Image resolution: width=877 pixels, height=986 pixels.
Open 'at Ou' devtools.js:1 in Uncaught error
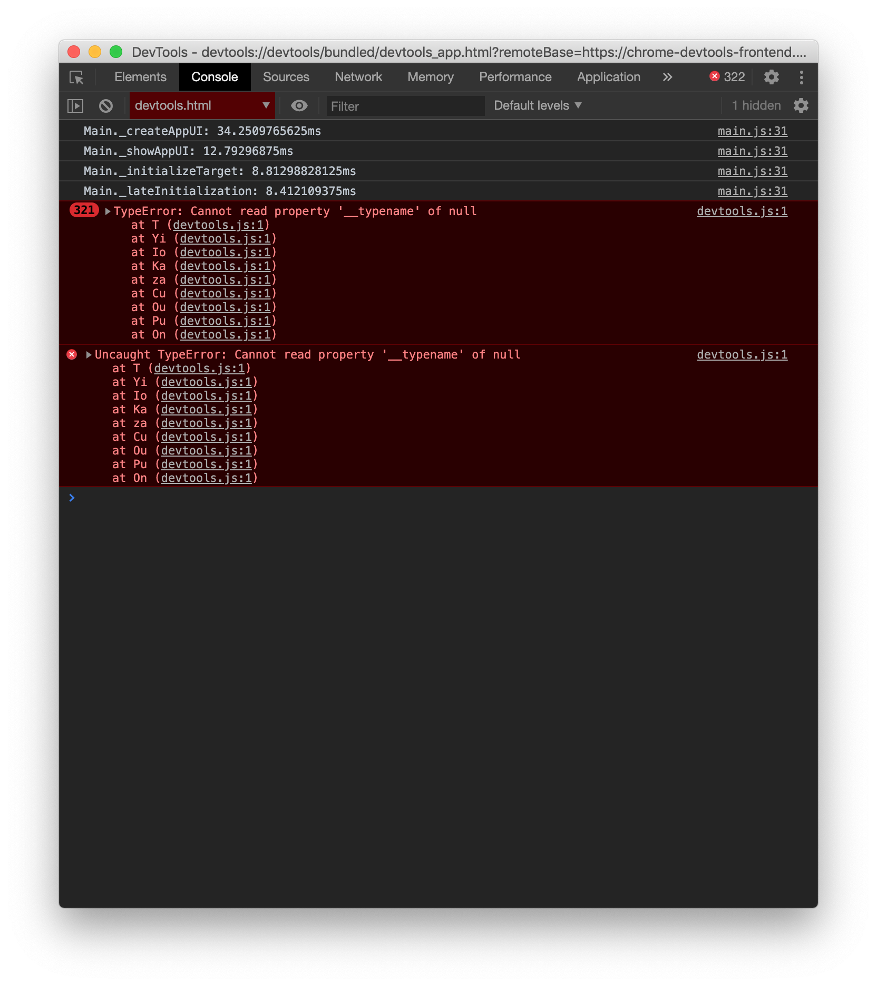tap(206, 451)
